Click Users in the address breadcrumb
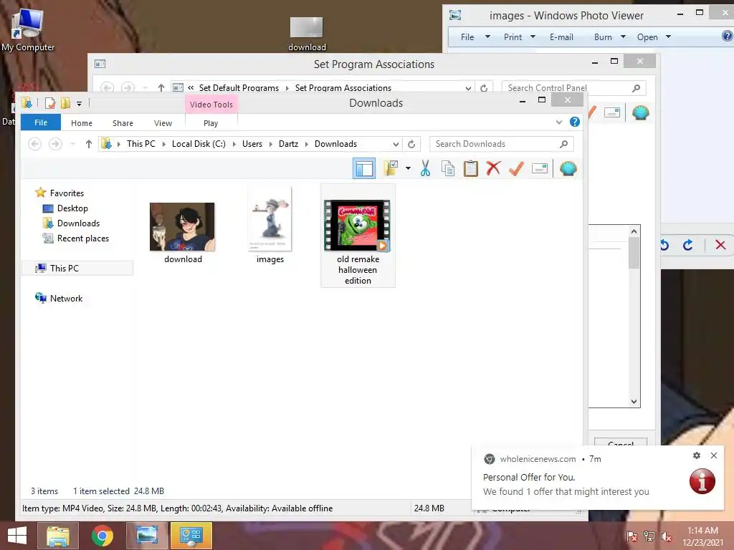This screenshot has width=734, height=550. (252, 144)
